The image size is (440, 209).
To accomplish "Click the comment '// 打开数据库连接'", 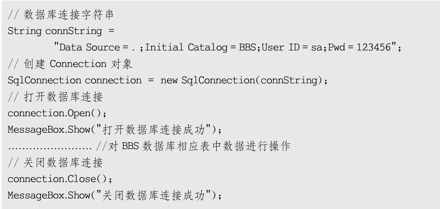I will [x=55, y=97].
